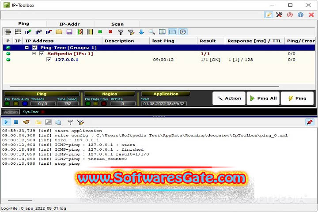Click the notepad edit icon at top right
Viewport: 318px width, 212px height.
(x=269, y=15)
